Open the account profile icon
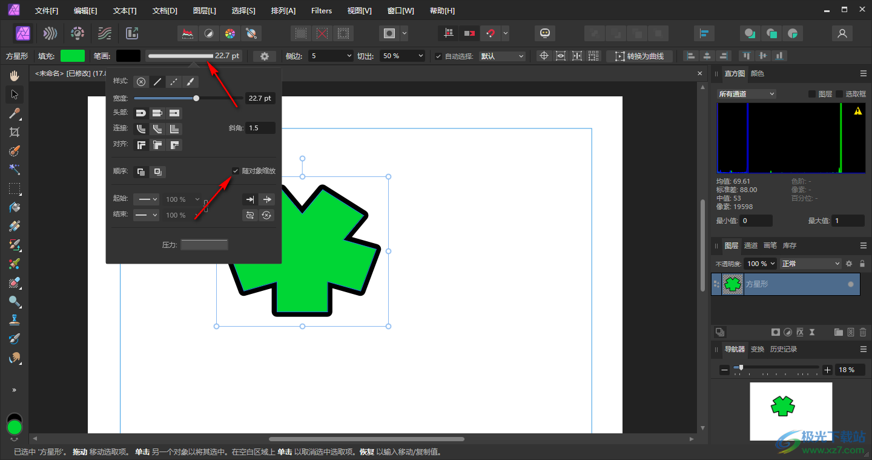The height and width of the screenshot is (460, 872). click(x=842, y=33)
